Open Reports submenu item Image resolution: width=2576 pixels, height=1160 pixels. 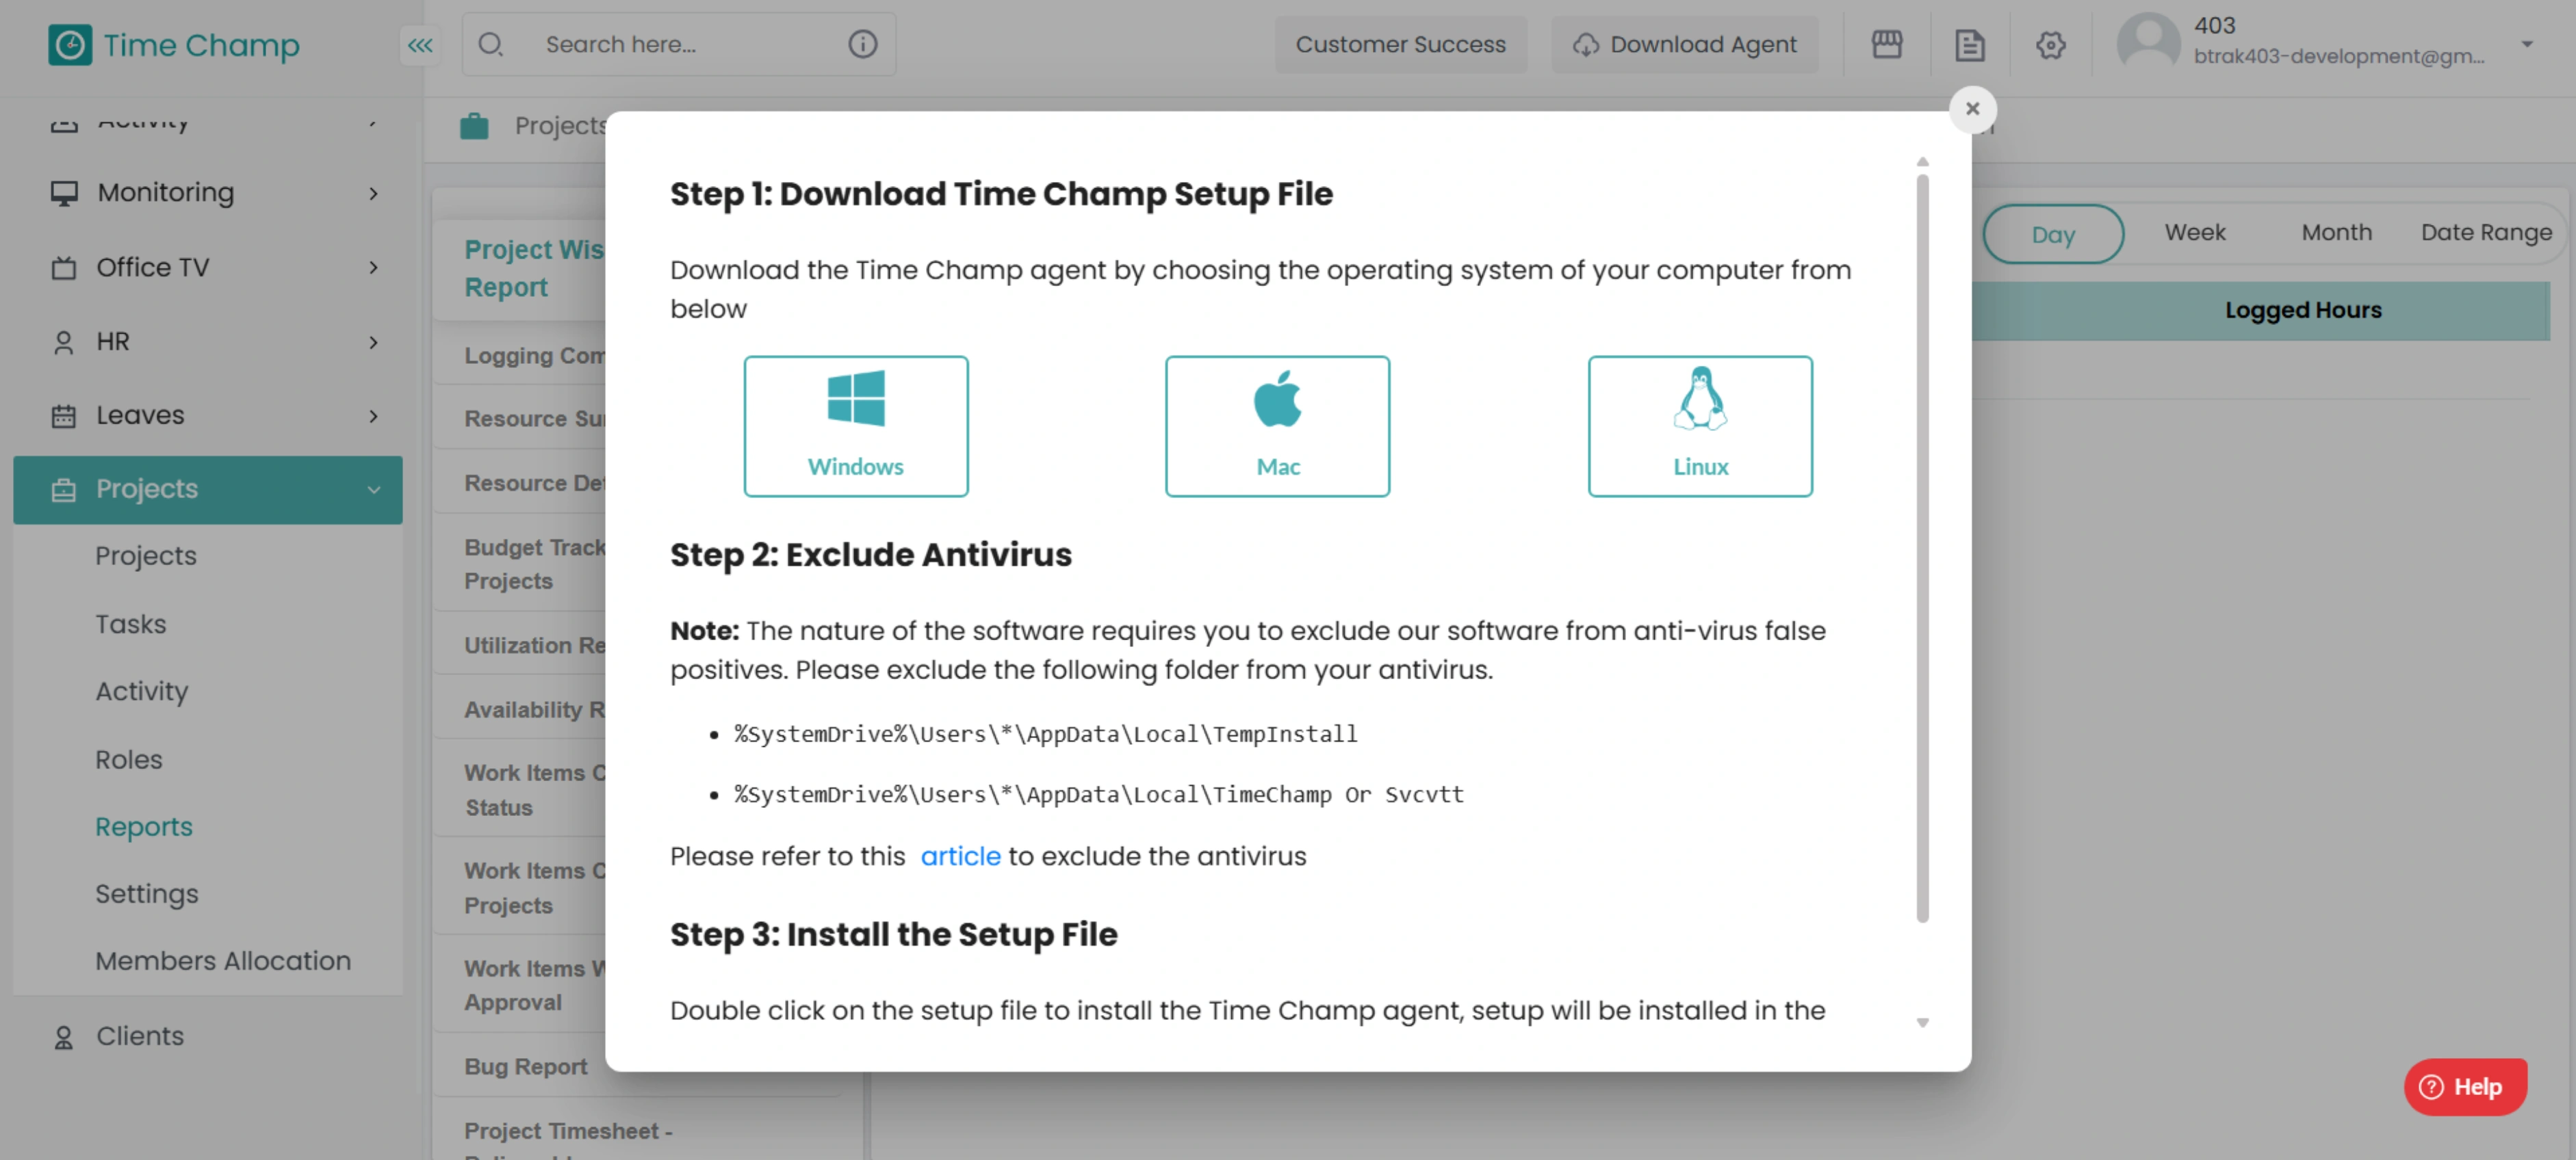(143, 828)
